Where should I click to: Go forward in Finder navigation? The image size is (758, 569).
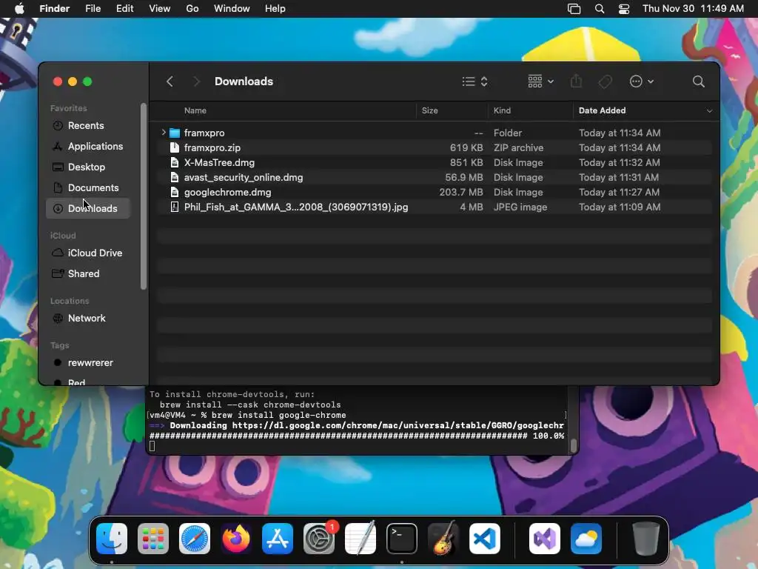(x=196, y=81)
